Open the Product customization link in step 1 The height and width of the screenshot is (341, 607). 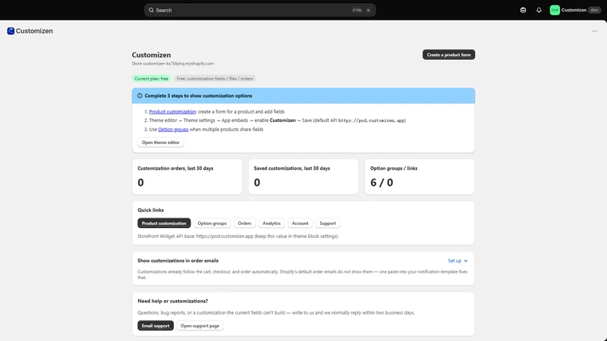tap(172, 111)
